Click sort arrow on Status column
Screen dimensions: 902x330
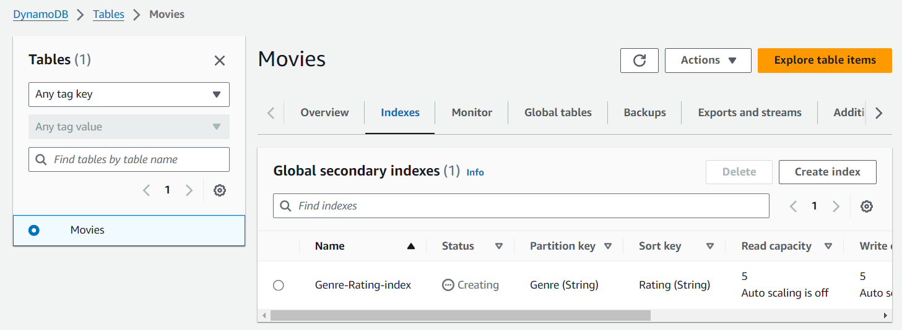[x=499, y=246]
